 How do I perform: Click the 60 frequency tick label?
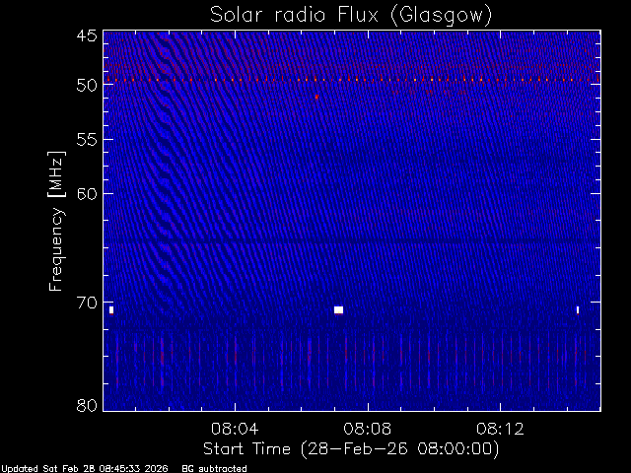tap(87, 194)
